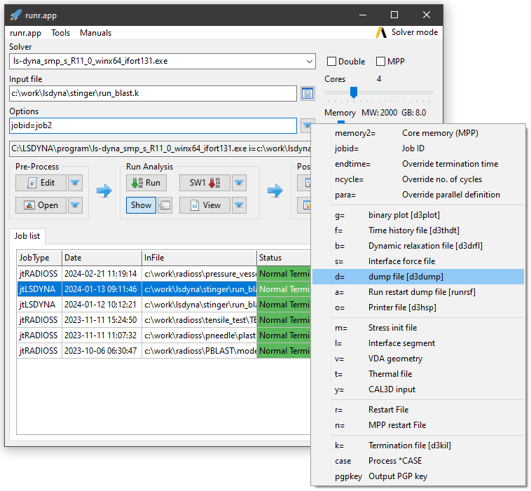Screen dimensions: 531x491
Task: Choose d= dump file [d3dump]
Action: (x=418, y=277)
